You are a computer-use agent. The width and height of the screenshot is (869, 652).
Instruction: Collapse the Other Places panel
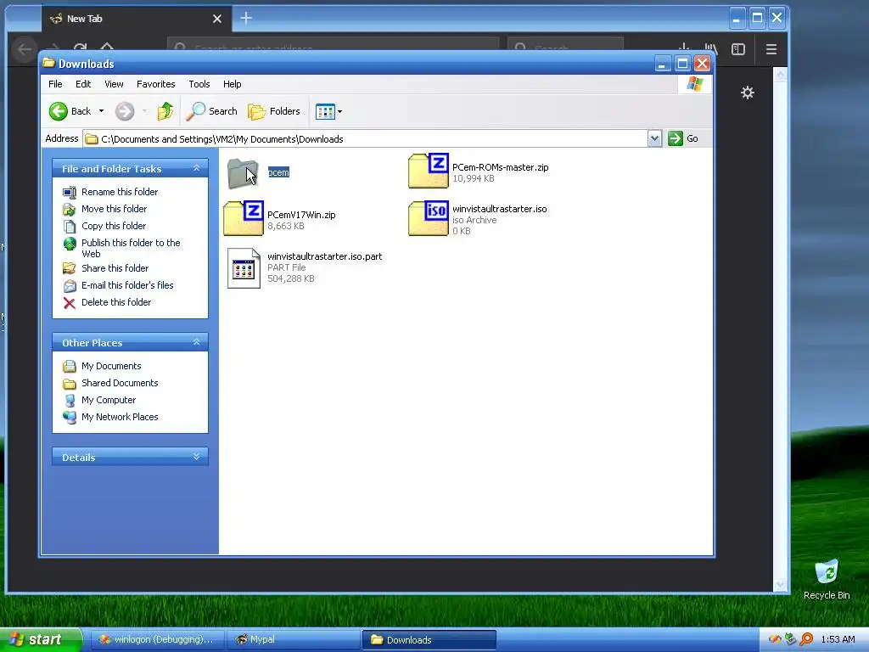click(x=196, y=343)
